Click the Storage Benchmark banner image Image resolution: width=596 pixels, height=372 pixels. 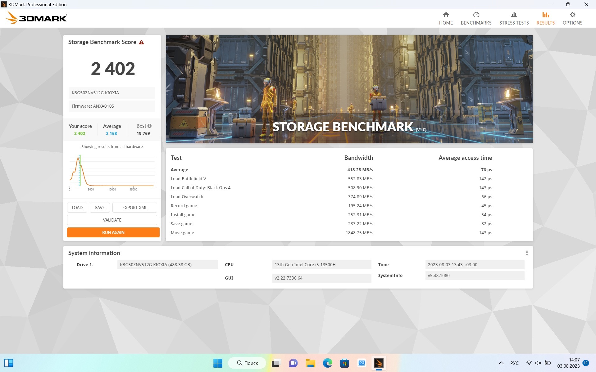pyautogui.click(x=349, y=89)
